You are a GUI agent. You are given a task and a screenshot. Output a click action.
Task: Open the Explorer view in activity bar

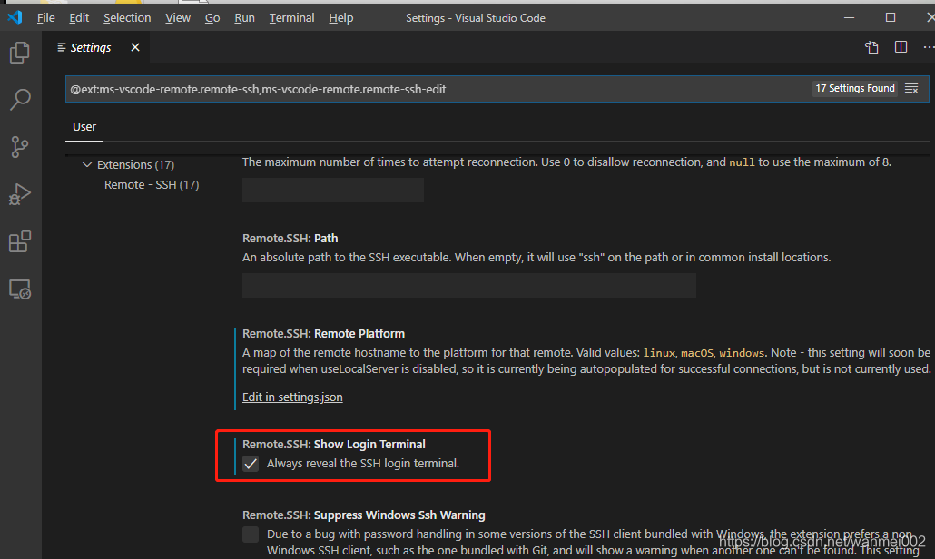pyautogui.click(x=20, y=53)
